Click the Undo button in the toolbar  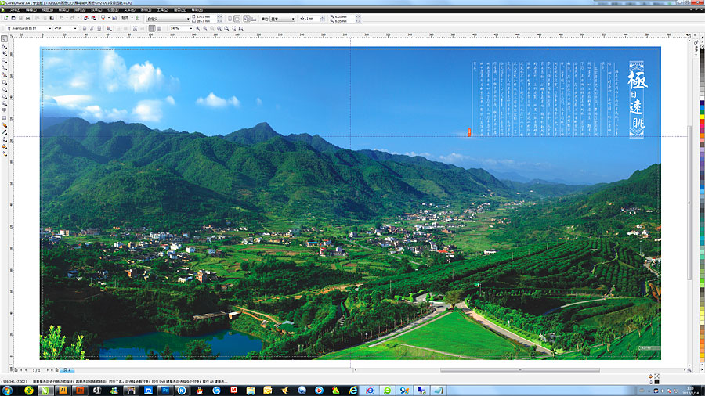tap(61, 18)
